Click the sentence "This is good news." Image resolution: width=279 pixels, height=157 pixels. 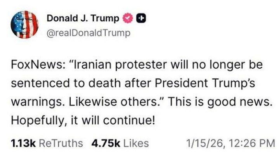(x=220, y=102)
